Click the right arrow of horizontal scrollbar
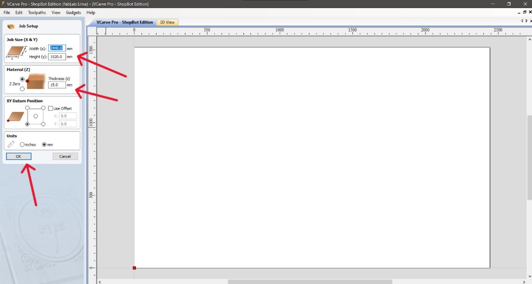 524,282
